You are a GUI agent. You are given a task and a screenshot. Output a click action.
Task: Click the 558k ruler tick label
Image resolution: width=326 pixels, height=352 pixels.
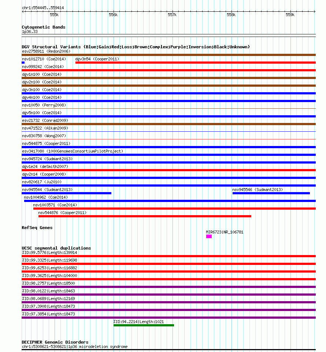tap(231, 15)
